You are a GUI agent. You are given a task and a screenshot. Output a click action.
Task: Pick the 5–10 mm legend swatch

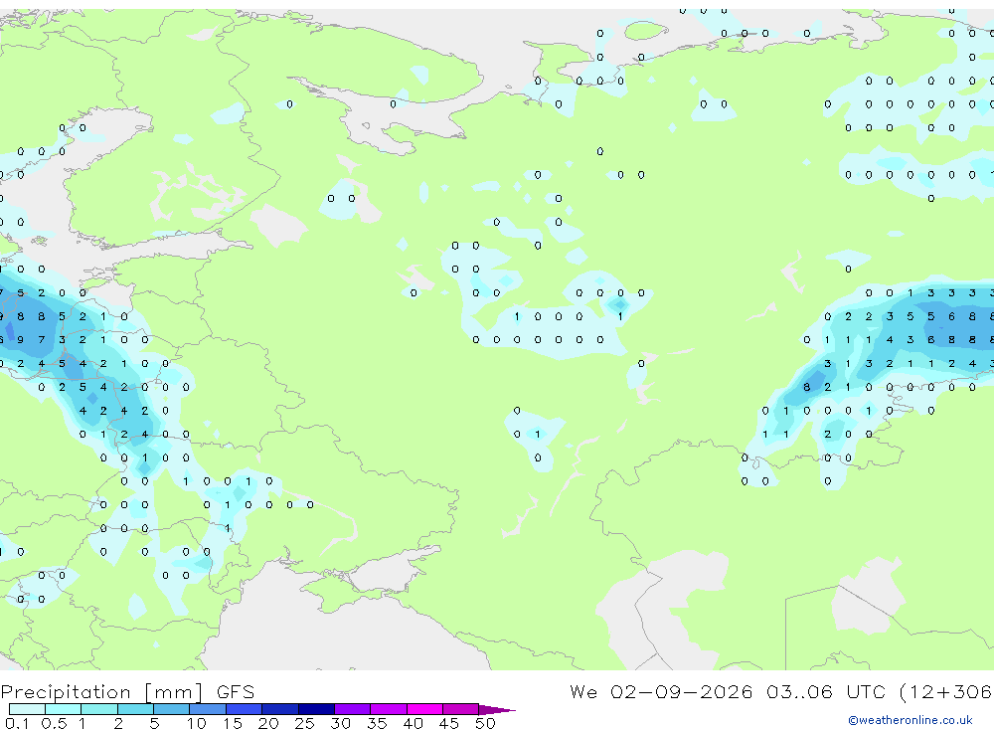[172, 709]
